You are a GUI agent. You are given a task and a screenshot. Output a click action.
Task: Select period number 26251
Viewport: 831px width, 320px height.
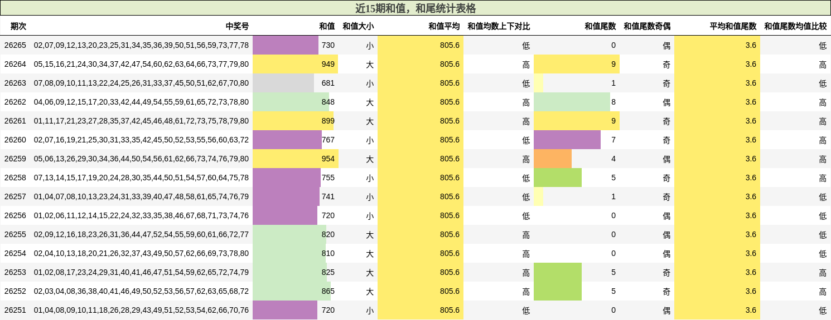(15, 310)
